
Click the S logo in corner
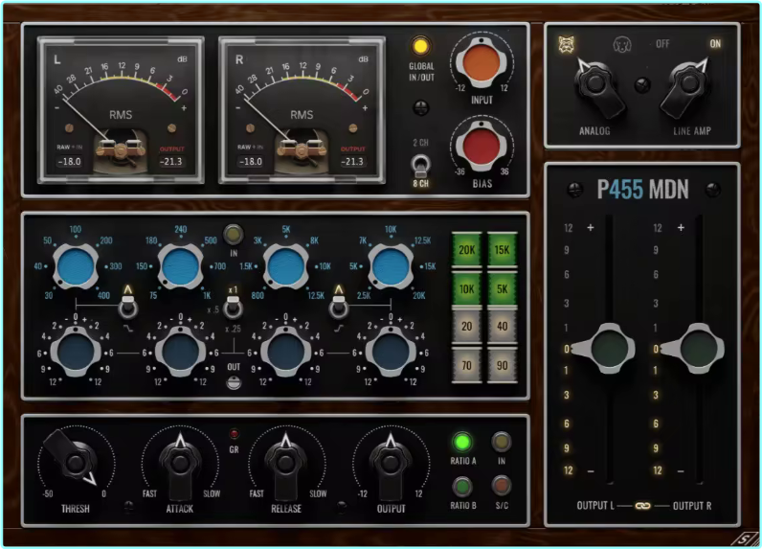(744, 538)
